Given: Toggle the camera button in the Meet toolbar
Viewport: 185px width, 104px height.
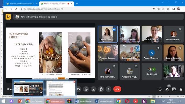Looking at the screenshot, I should coord(79,89).
